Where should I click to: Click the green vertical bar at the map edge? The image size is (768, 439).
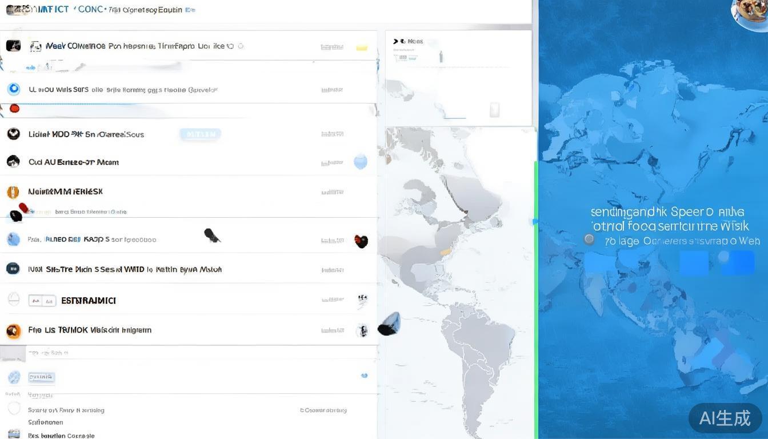(x=536, y=297)
